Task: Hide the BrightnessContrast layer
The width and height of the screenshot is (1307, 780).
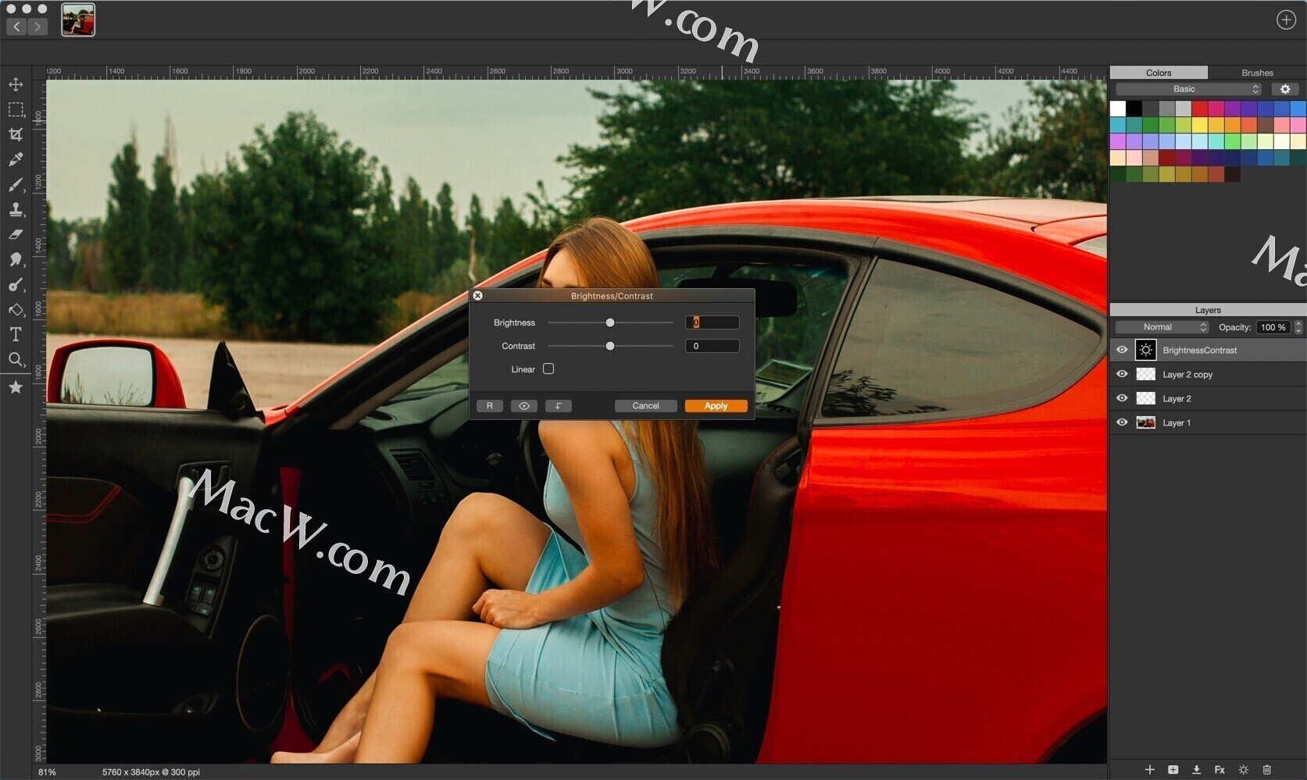Action: click(x=1122, y=350)
